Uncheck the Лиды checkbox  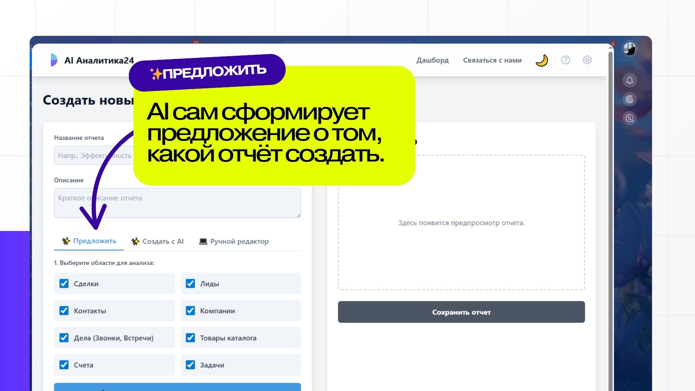[190, 283]
